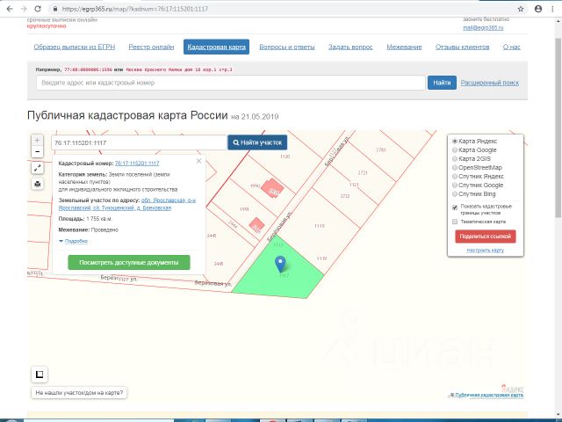562x422 pixels.
Task: Zoom in the map with plus button
Action: (37, 140)
